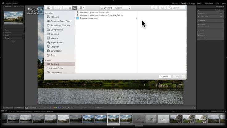Viewport: 227px width, 128px height.
Task: Click the Paste button in Lightroom
Action: (x=19, y=108)
